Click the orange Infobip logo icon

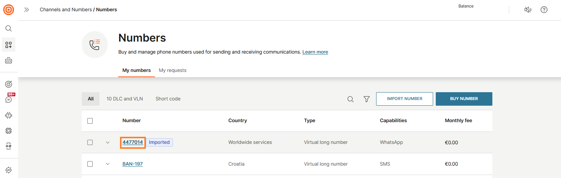(8, 10)
